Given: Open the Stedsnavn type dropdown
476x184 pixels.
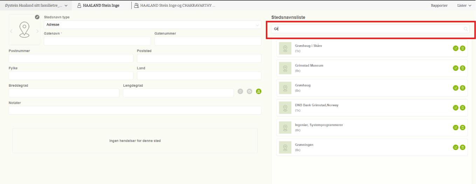Looking at the screenshot, I should 152,25.
